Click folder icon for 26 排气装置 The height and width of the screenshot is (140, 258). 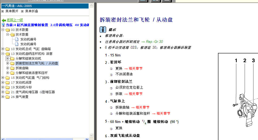coord(7,97)
